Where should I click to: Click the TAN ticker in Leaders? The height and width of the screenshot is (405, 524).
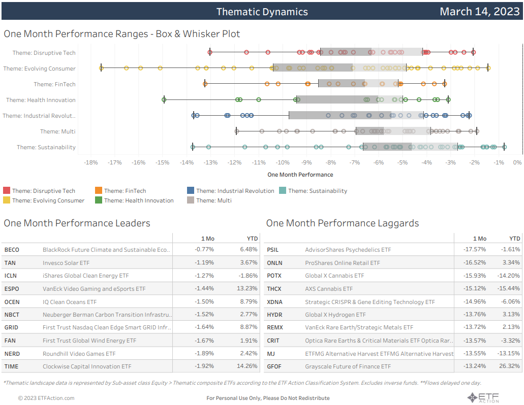(10, 263)
